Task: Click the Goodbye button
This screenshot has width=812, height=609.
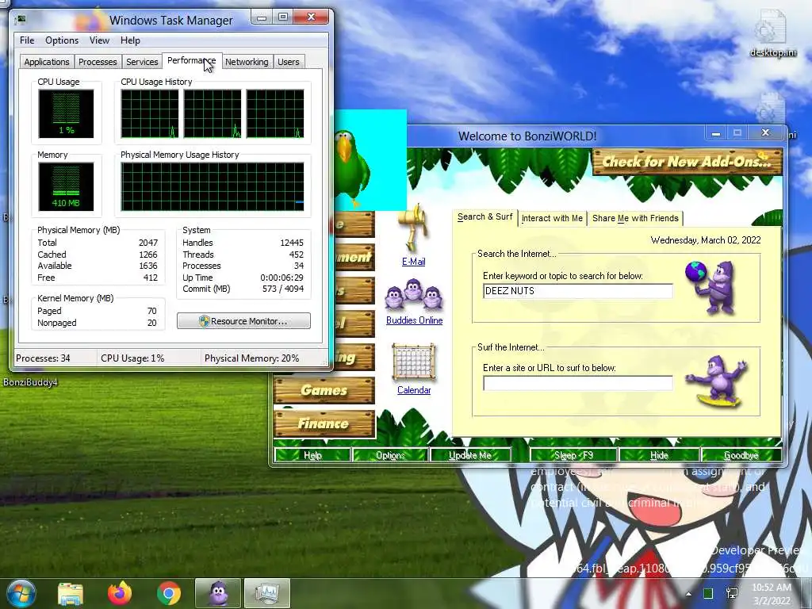Action: pyautogui.click(x=741, y=455)
